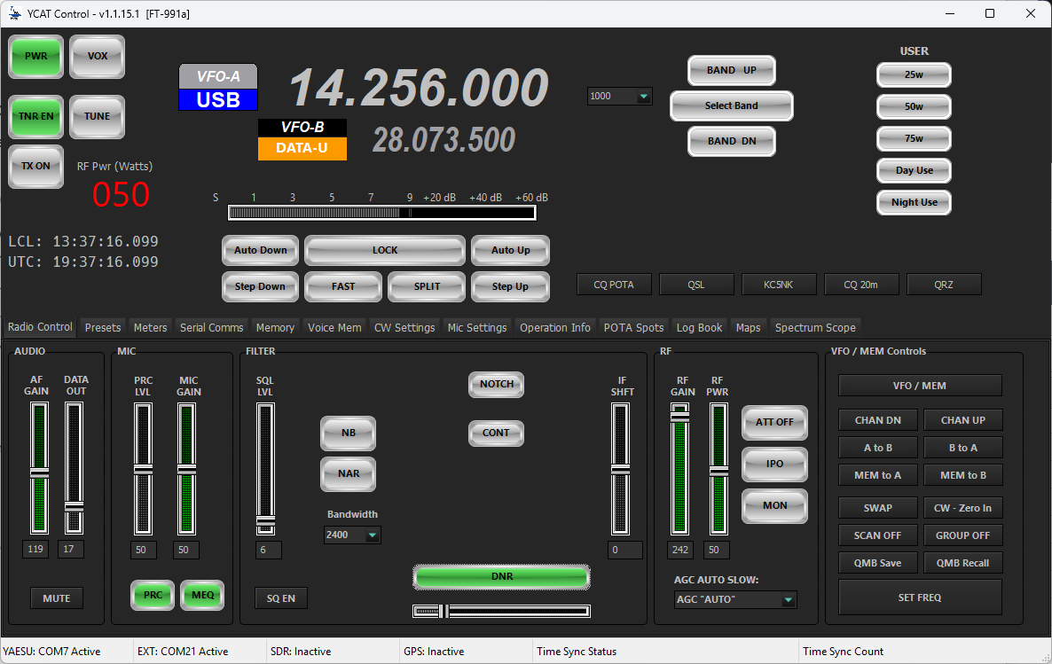Enable VOX operation
1052x664 pixels.
pos(97,56)
